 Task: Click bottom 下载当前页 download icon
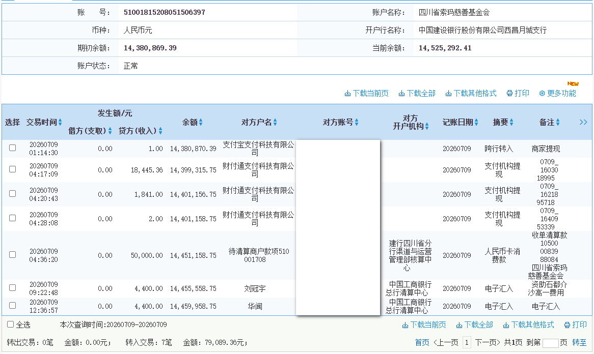coord(405,325)
